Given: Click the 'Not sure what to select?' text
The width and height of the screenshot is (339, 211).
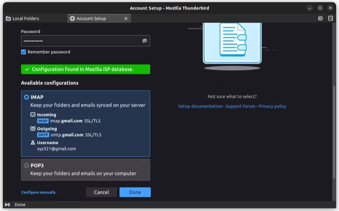Looking at the screenshot, I should coord(232,97).
